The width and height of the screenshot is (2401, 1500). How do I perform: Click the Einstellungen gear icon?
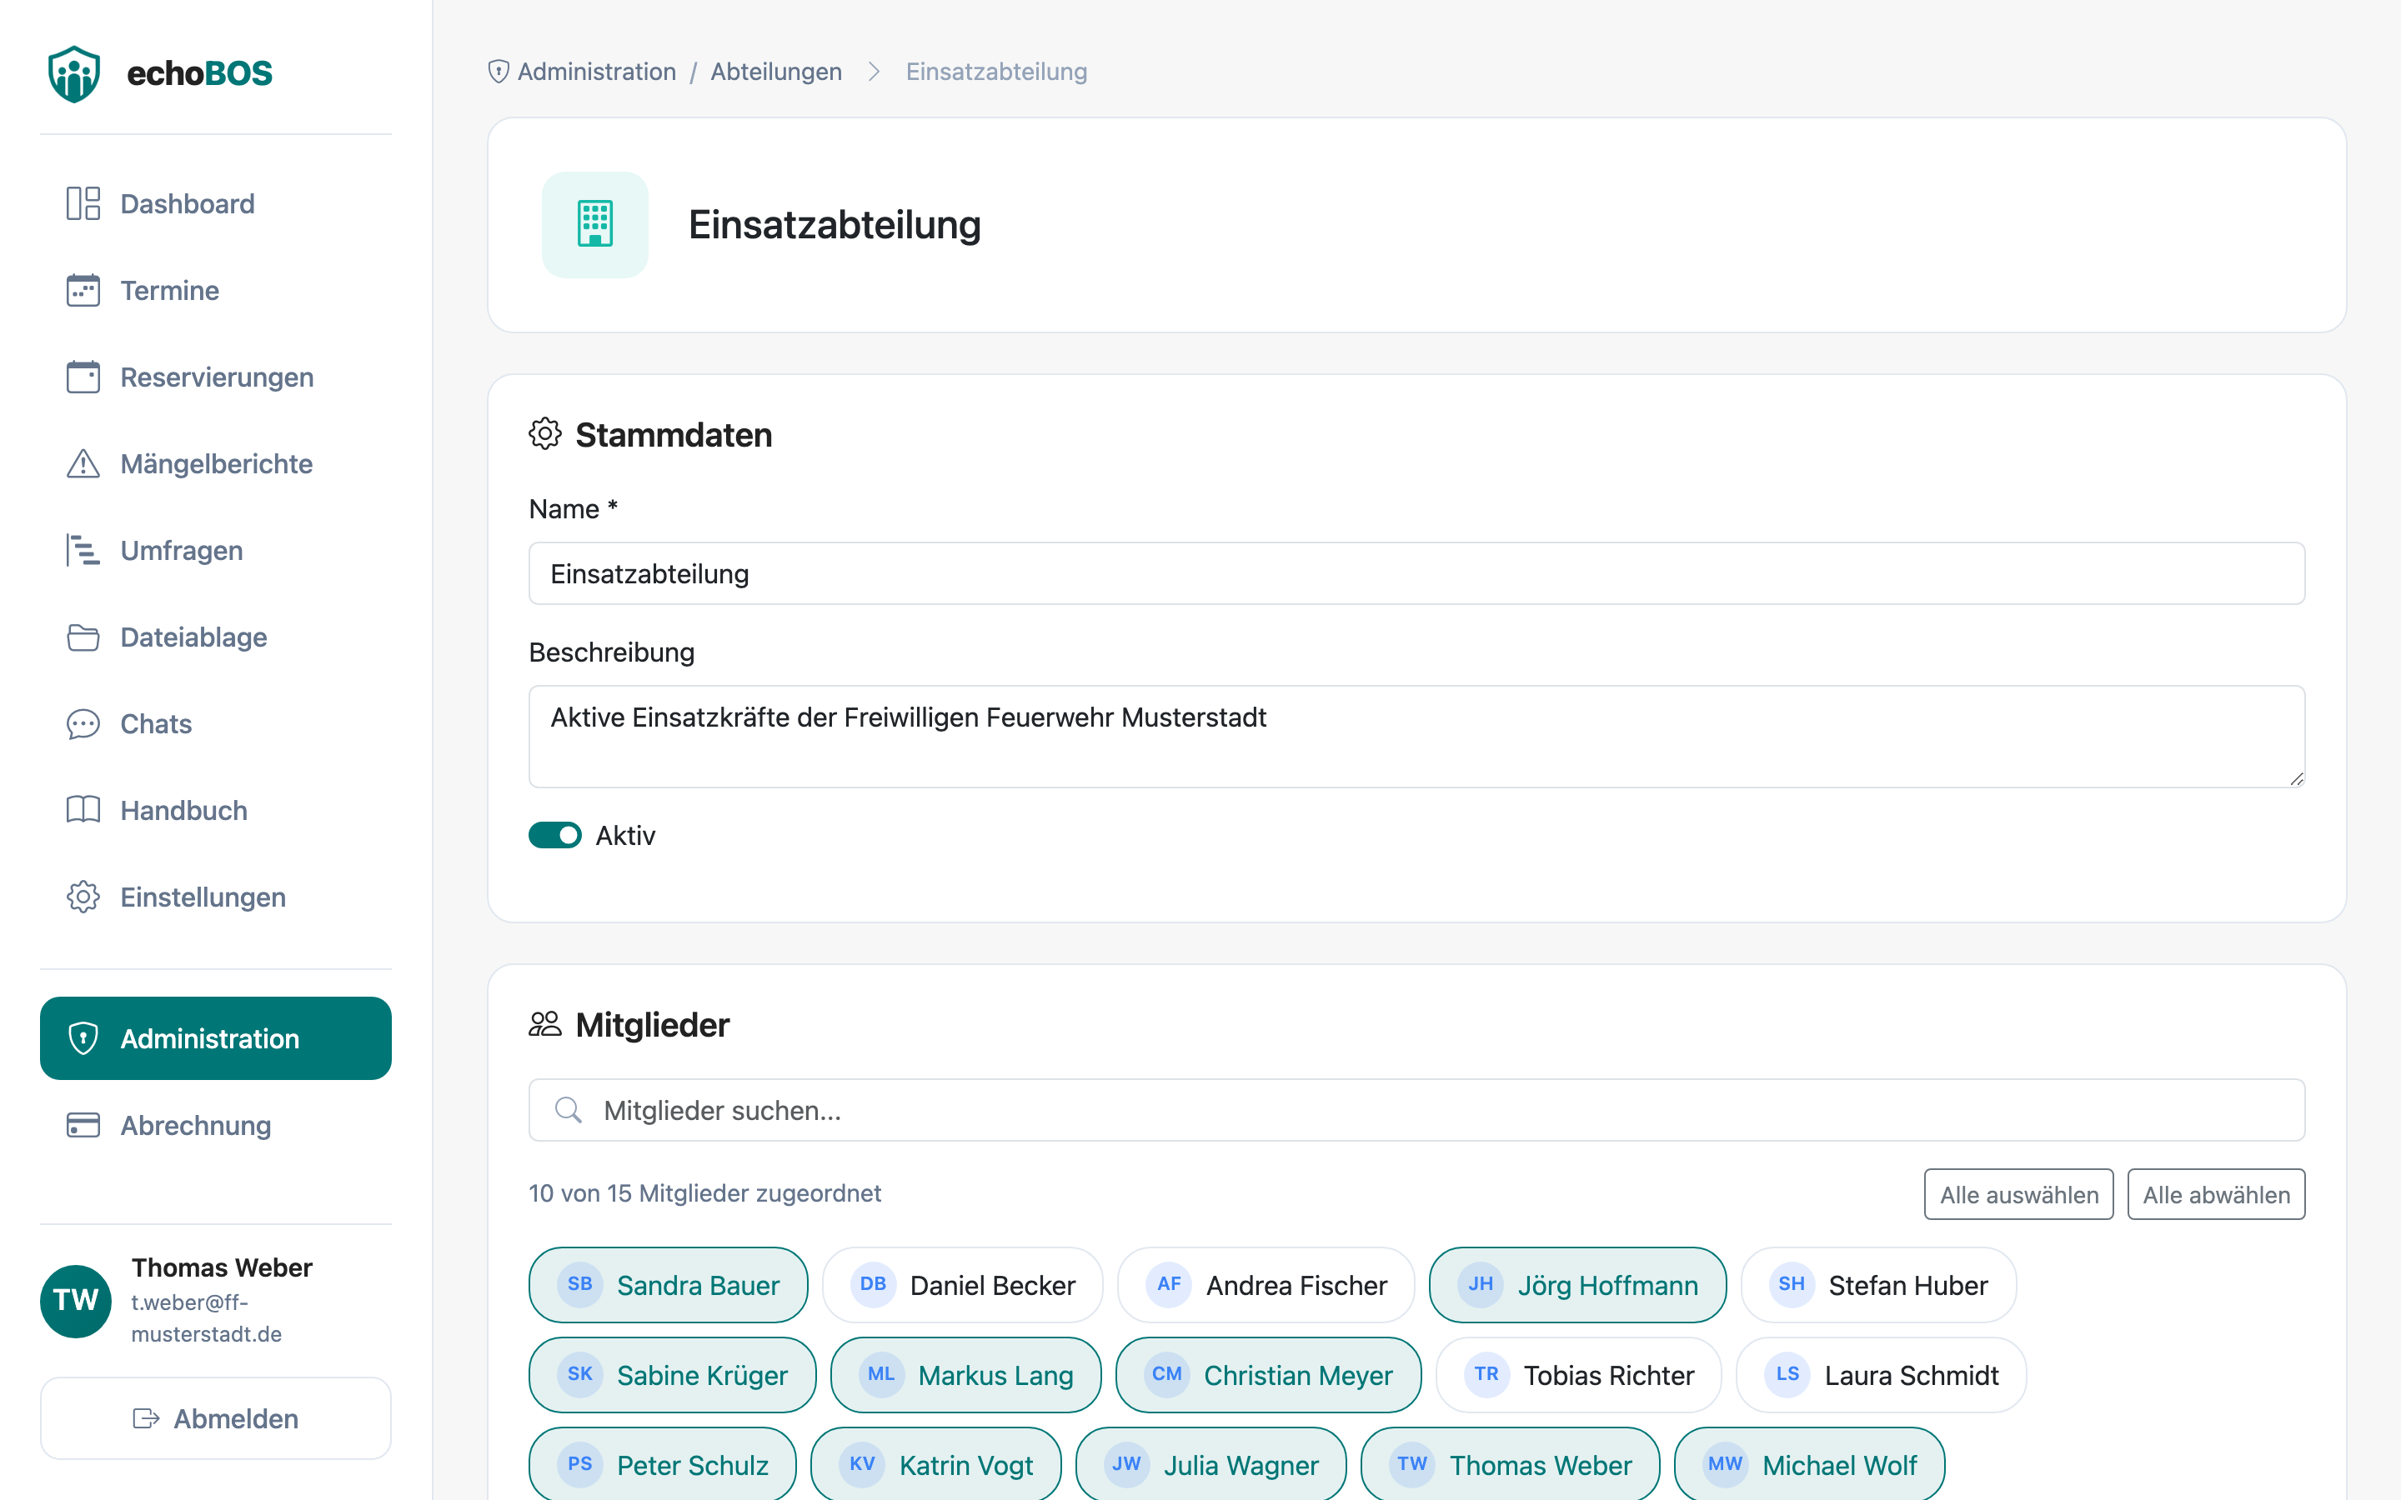[83, 897]
